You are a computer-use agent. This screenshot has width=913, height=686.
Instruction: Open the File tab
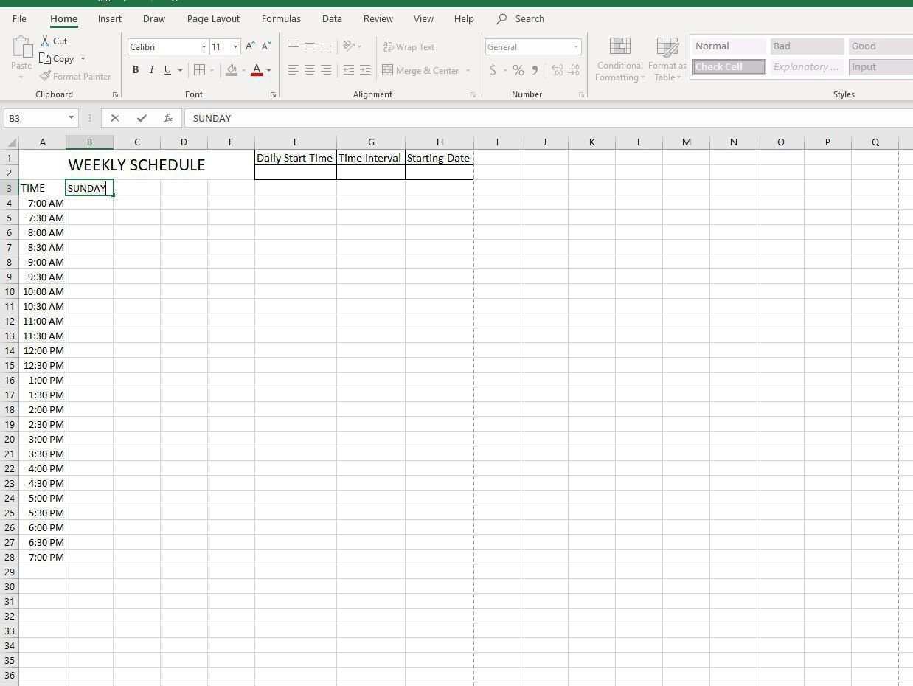tap(19, 18)
